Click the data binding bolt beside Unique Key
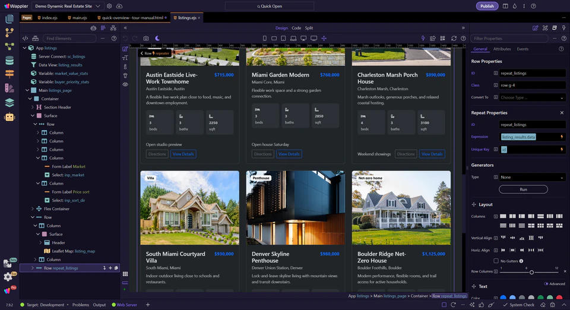The width and height of the screenshot is (570, 310). [562, 150]
